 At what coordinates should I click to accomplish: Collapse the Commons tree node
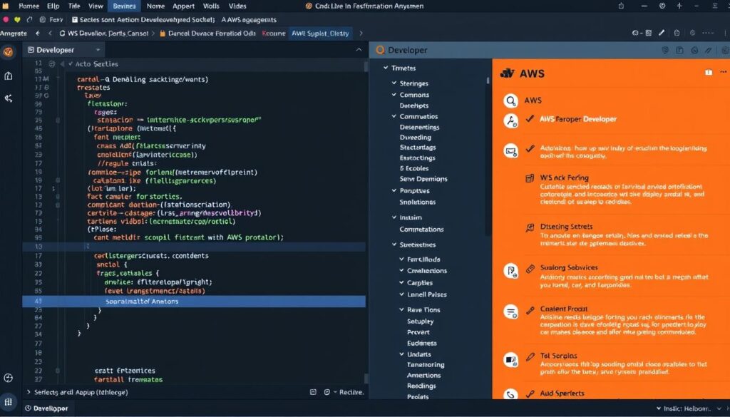point(394,94)
